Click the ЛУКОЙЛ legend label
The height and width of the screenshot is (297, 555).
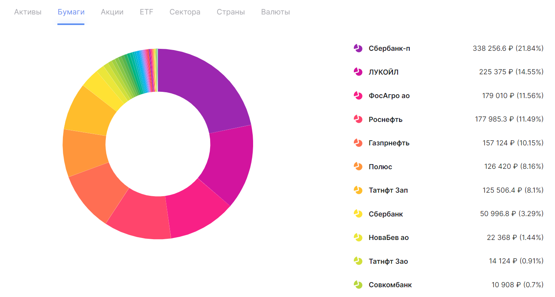click(x=384, y=72)
